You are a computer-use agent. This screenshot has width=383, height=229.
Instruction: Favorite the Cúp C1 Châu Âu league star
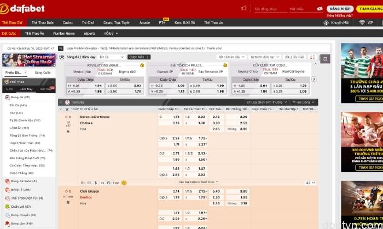click(x=67, y=109)
